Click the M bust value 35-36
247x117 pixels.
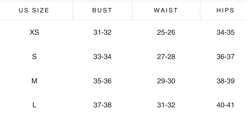(x=102, y=81)
